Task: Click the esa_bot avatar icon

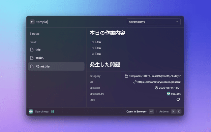Action: (168, 94)
